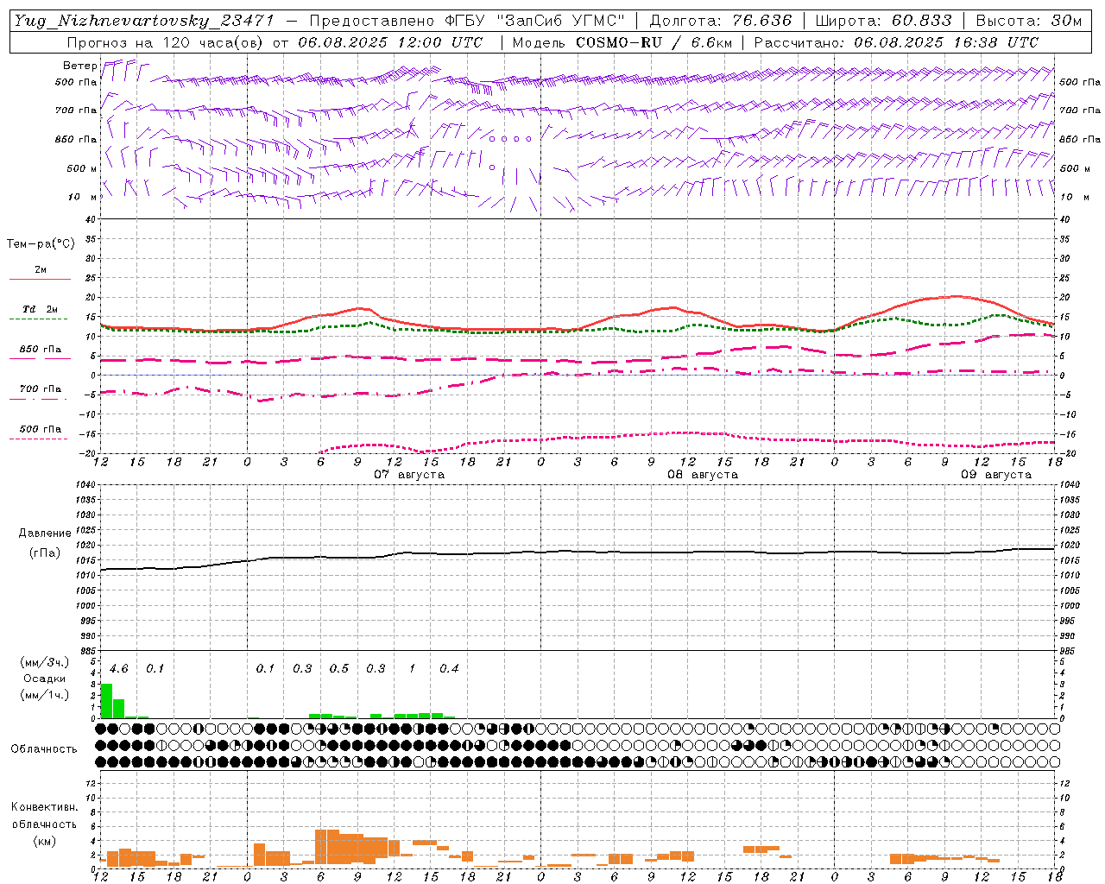1105x884 pixels.
Task: Click the elevation label Высота: 30м
Action: point(1028,21)
